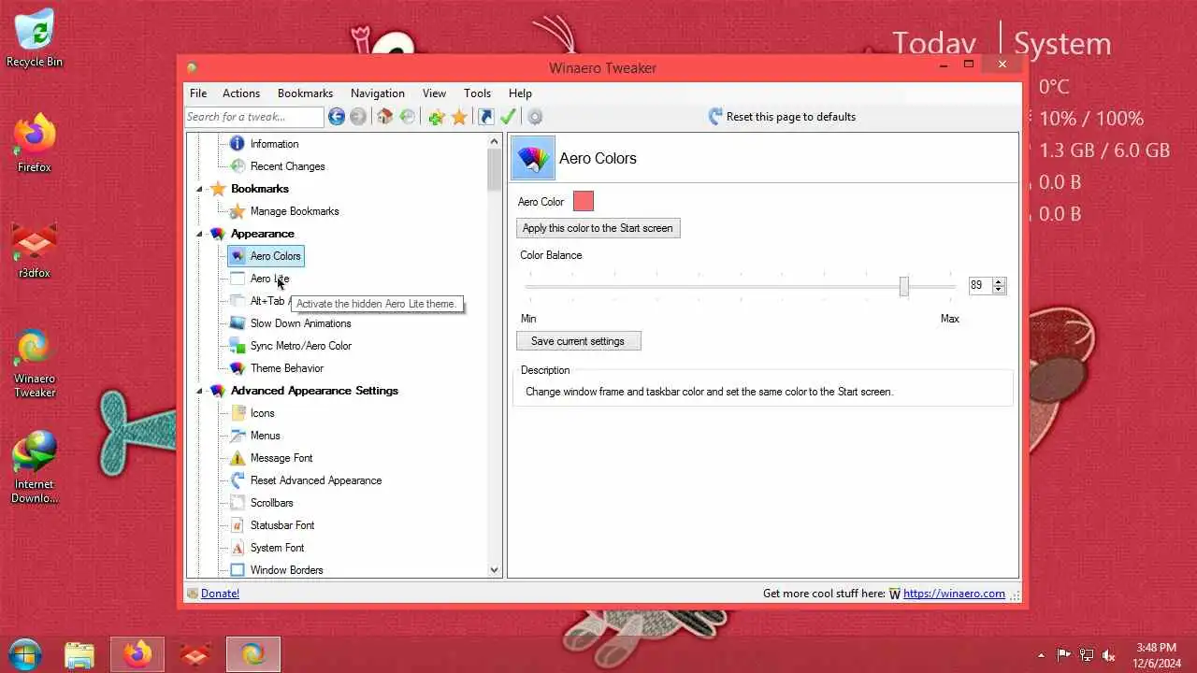
Task: Show hidden tray icons arrow
Action: tap(1042, 655)
